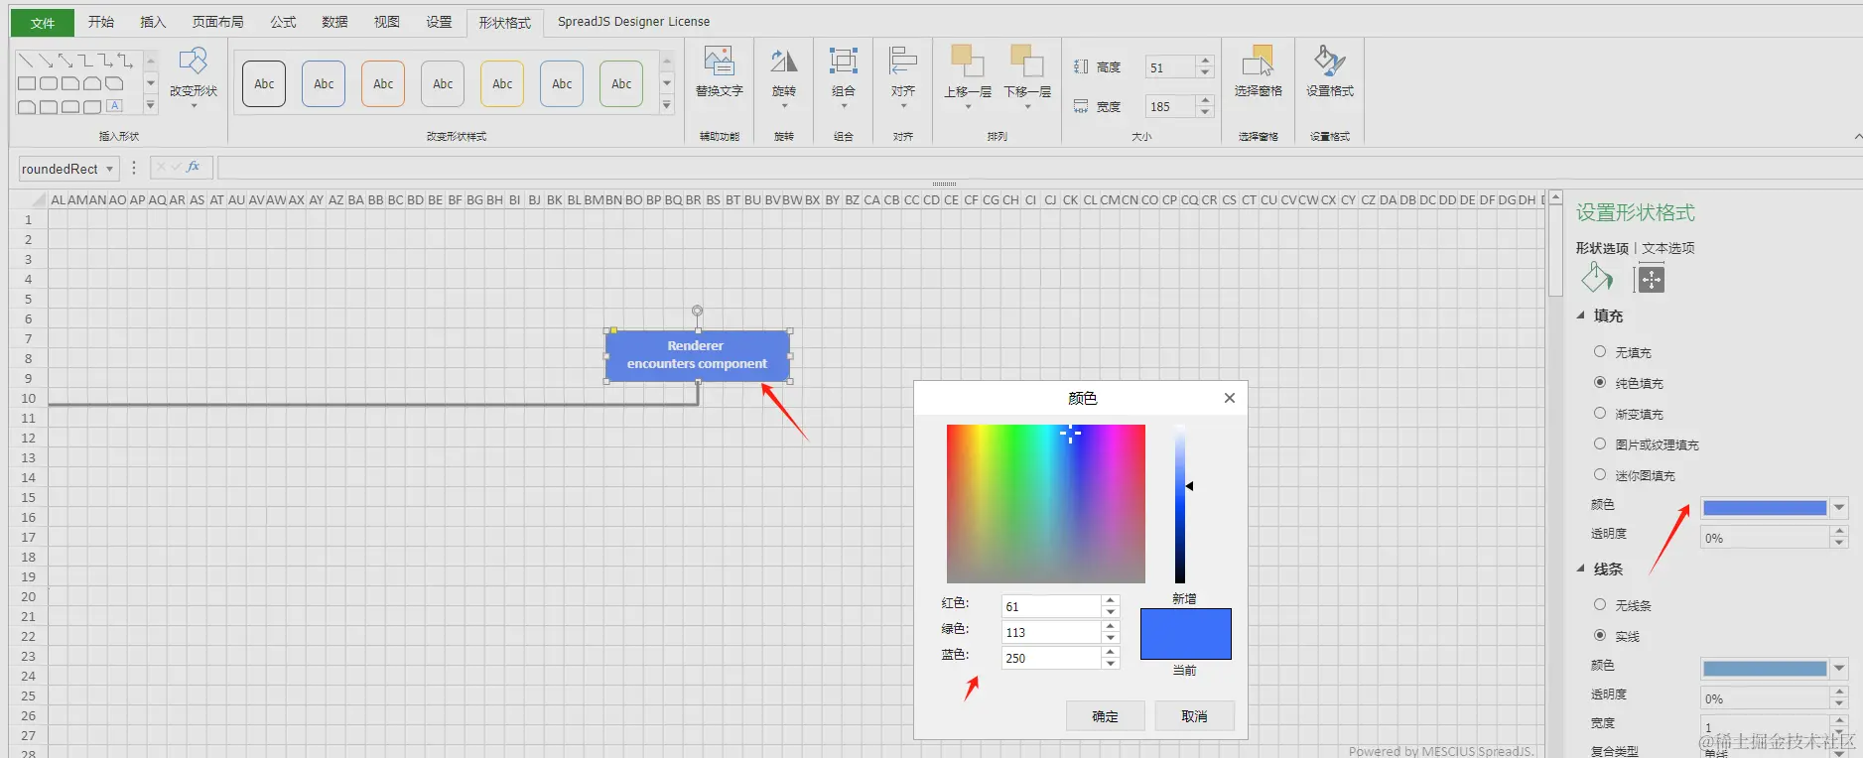Image resolution: width=1863 pixels, height=758 pixels.
Task: Open the 替换文字 alt text tool
Action: [x=719, y=62]
